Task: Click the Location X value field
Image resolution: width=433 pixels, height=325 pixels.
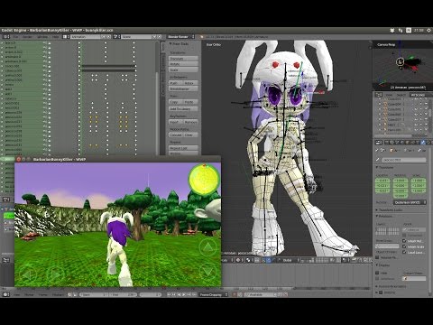Action: click(x=382, y=181)
